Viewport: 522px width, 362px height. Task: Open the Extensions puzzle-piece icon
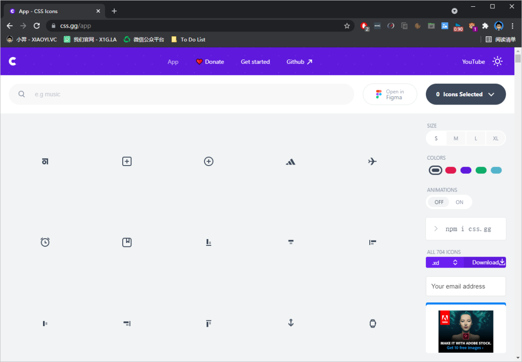pos(485,26)
